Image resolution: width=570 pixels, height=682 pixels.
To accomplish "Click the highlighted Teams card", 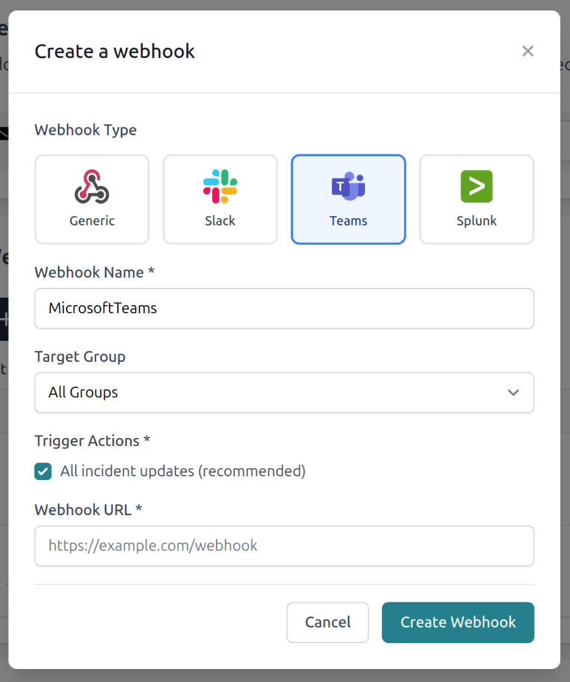I will tap(348, 199).
